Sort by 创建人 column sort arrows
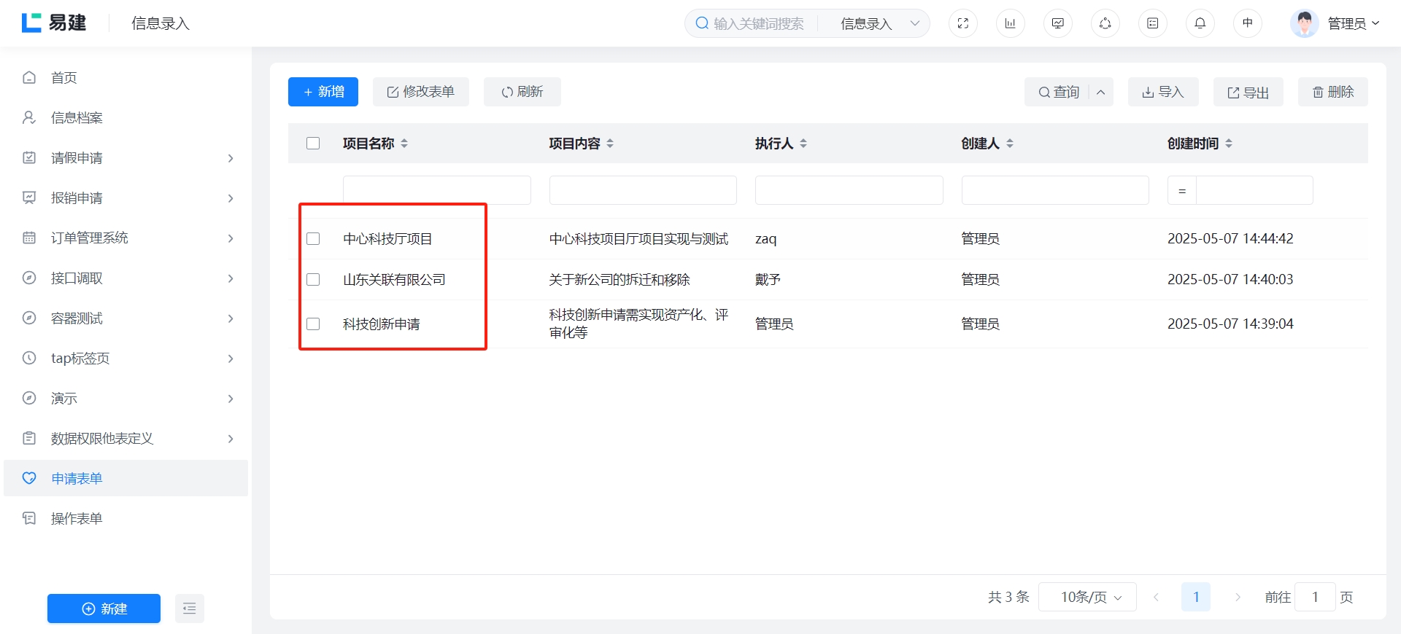Screen dimensions: 1401x634 (x=1010, y=144)
